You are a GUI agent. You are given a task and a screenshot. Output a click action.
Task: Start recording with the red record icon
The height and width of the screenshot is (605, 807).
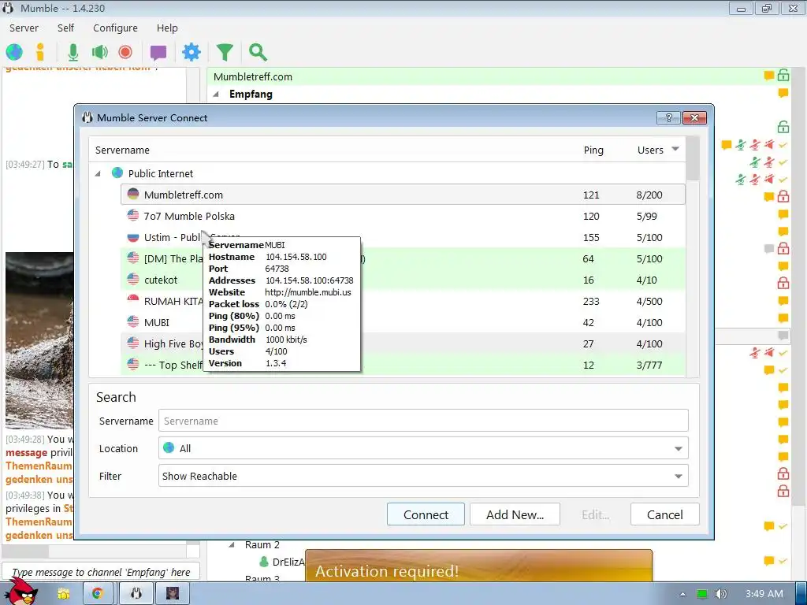coord(125,52)
